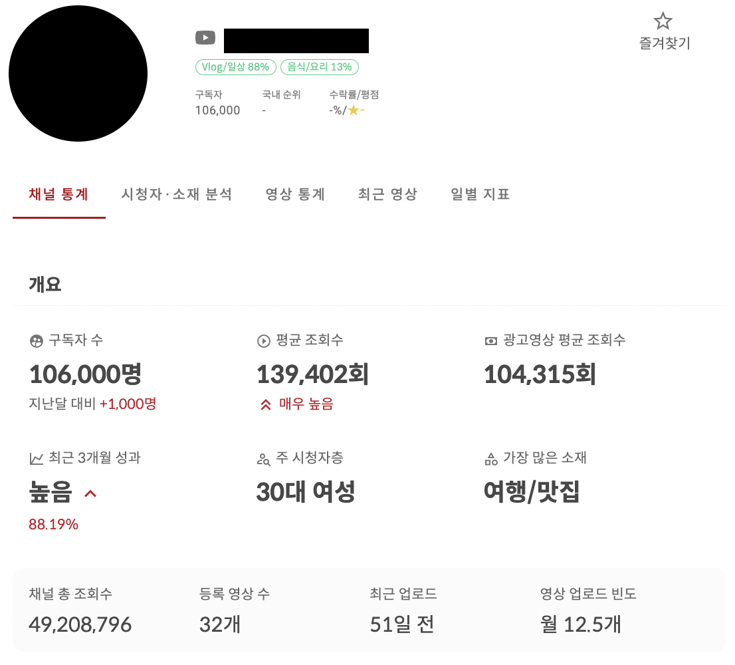
Task: Click the YouTube play icon next to channel name
Action: pos(205,37)
